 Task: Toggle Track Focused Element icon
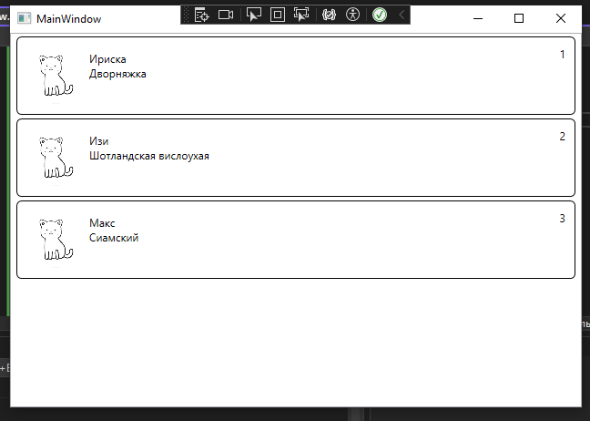pyautogui.click(x=302, y=15)
